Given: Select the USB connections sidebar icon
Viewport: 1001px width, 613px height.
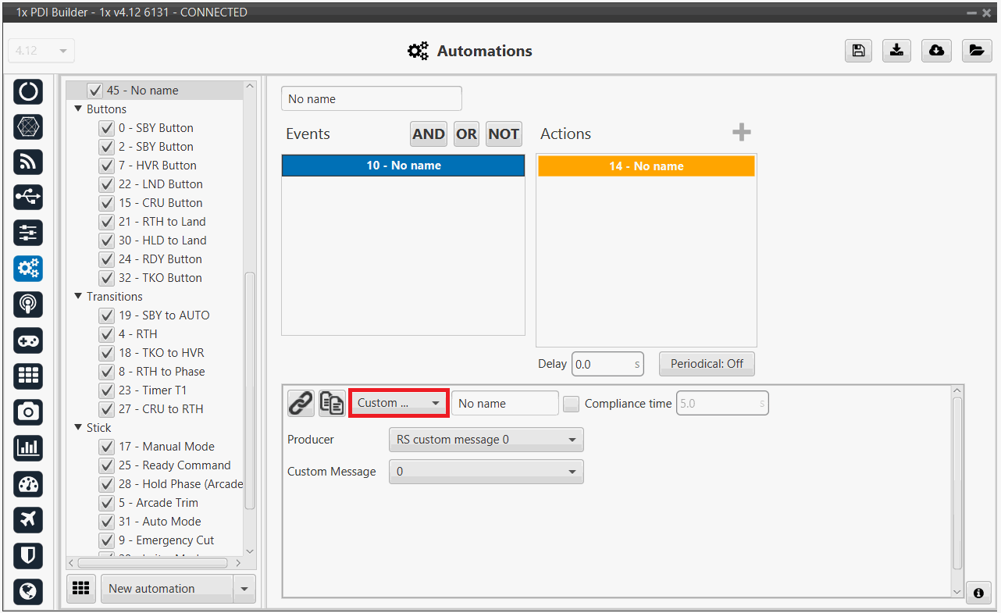Looking at the screenshot, I should 28,198.
